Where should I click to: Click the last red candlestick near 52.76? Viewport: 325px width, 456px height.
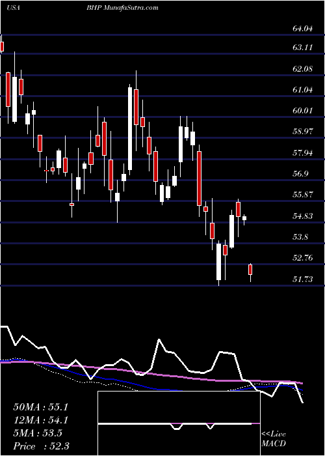tap(250, 270)
